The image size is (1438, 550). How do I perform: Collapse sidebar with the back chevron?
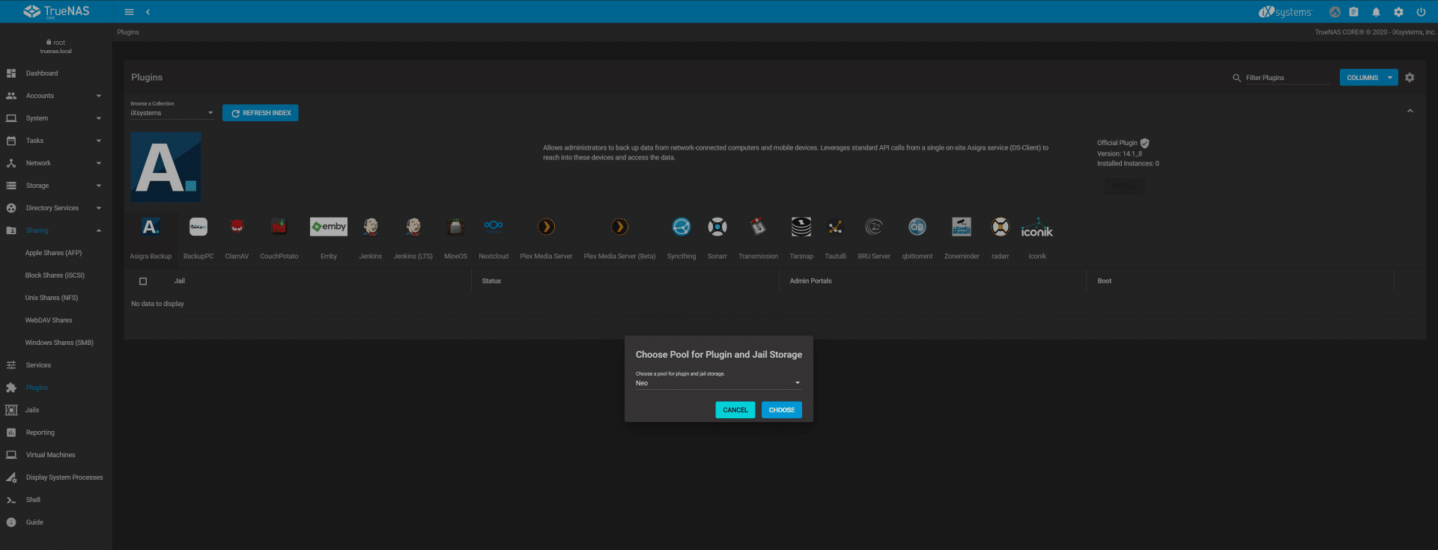tap(148, 12)
